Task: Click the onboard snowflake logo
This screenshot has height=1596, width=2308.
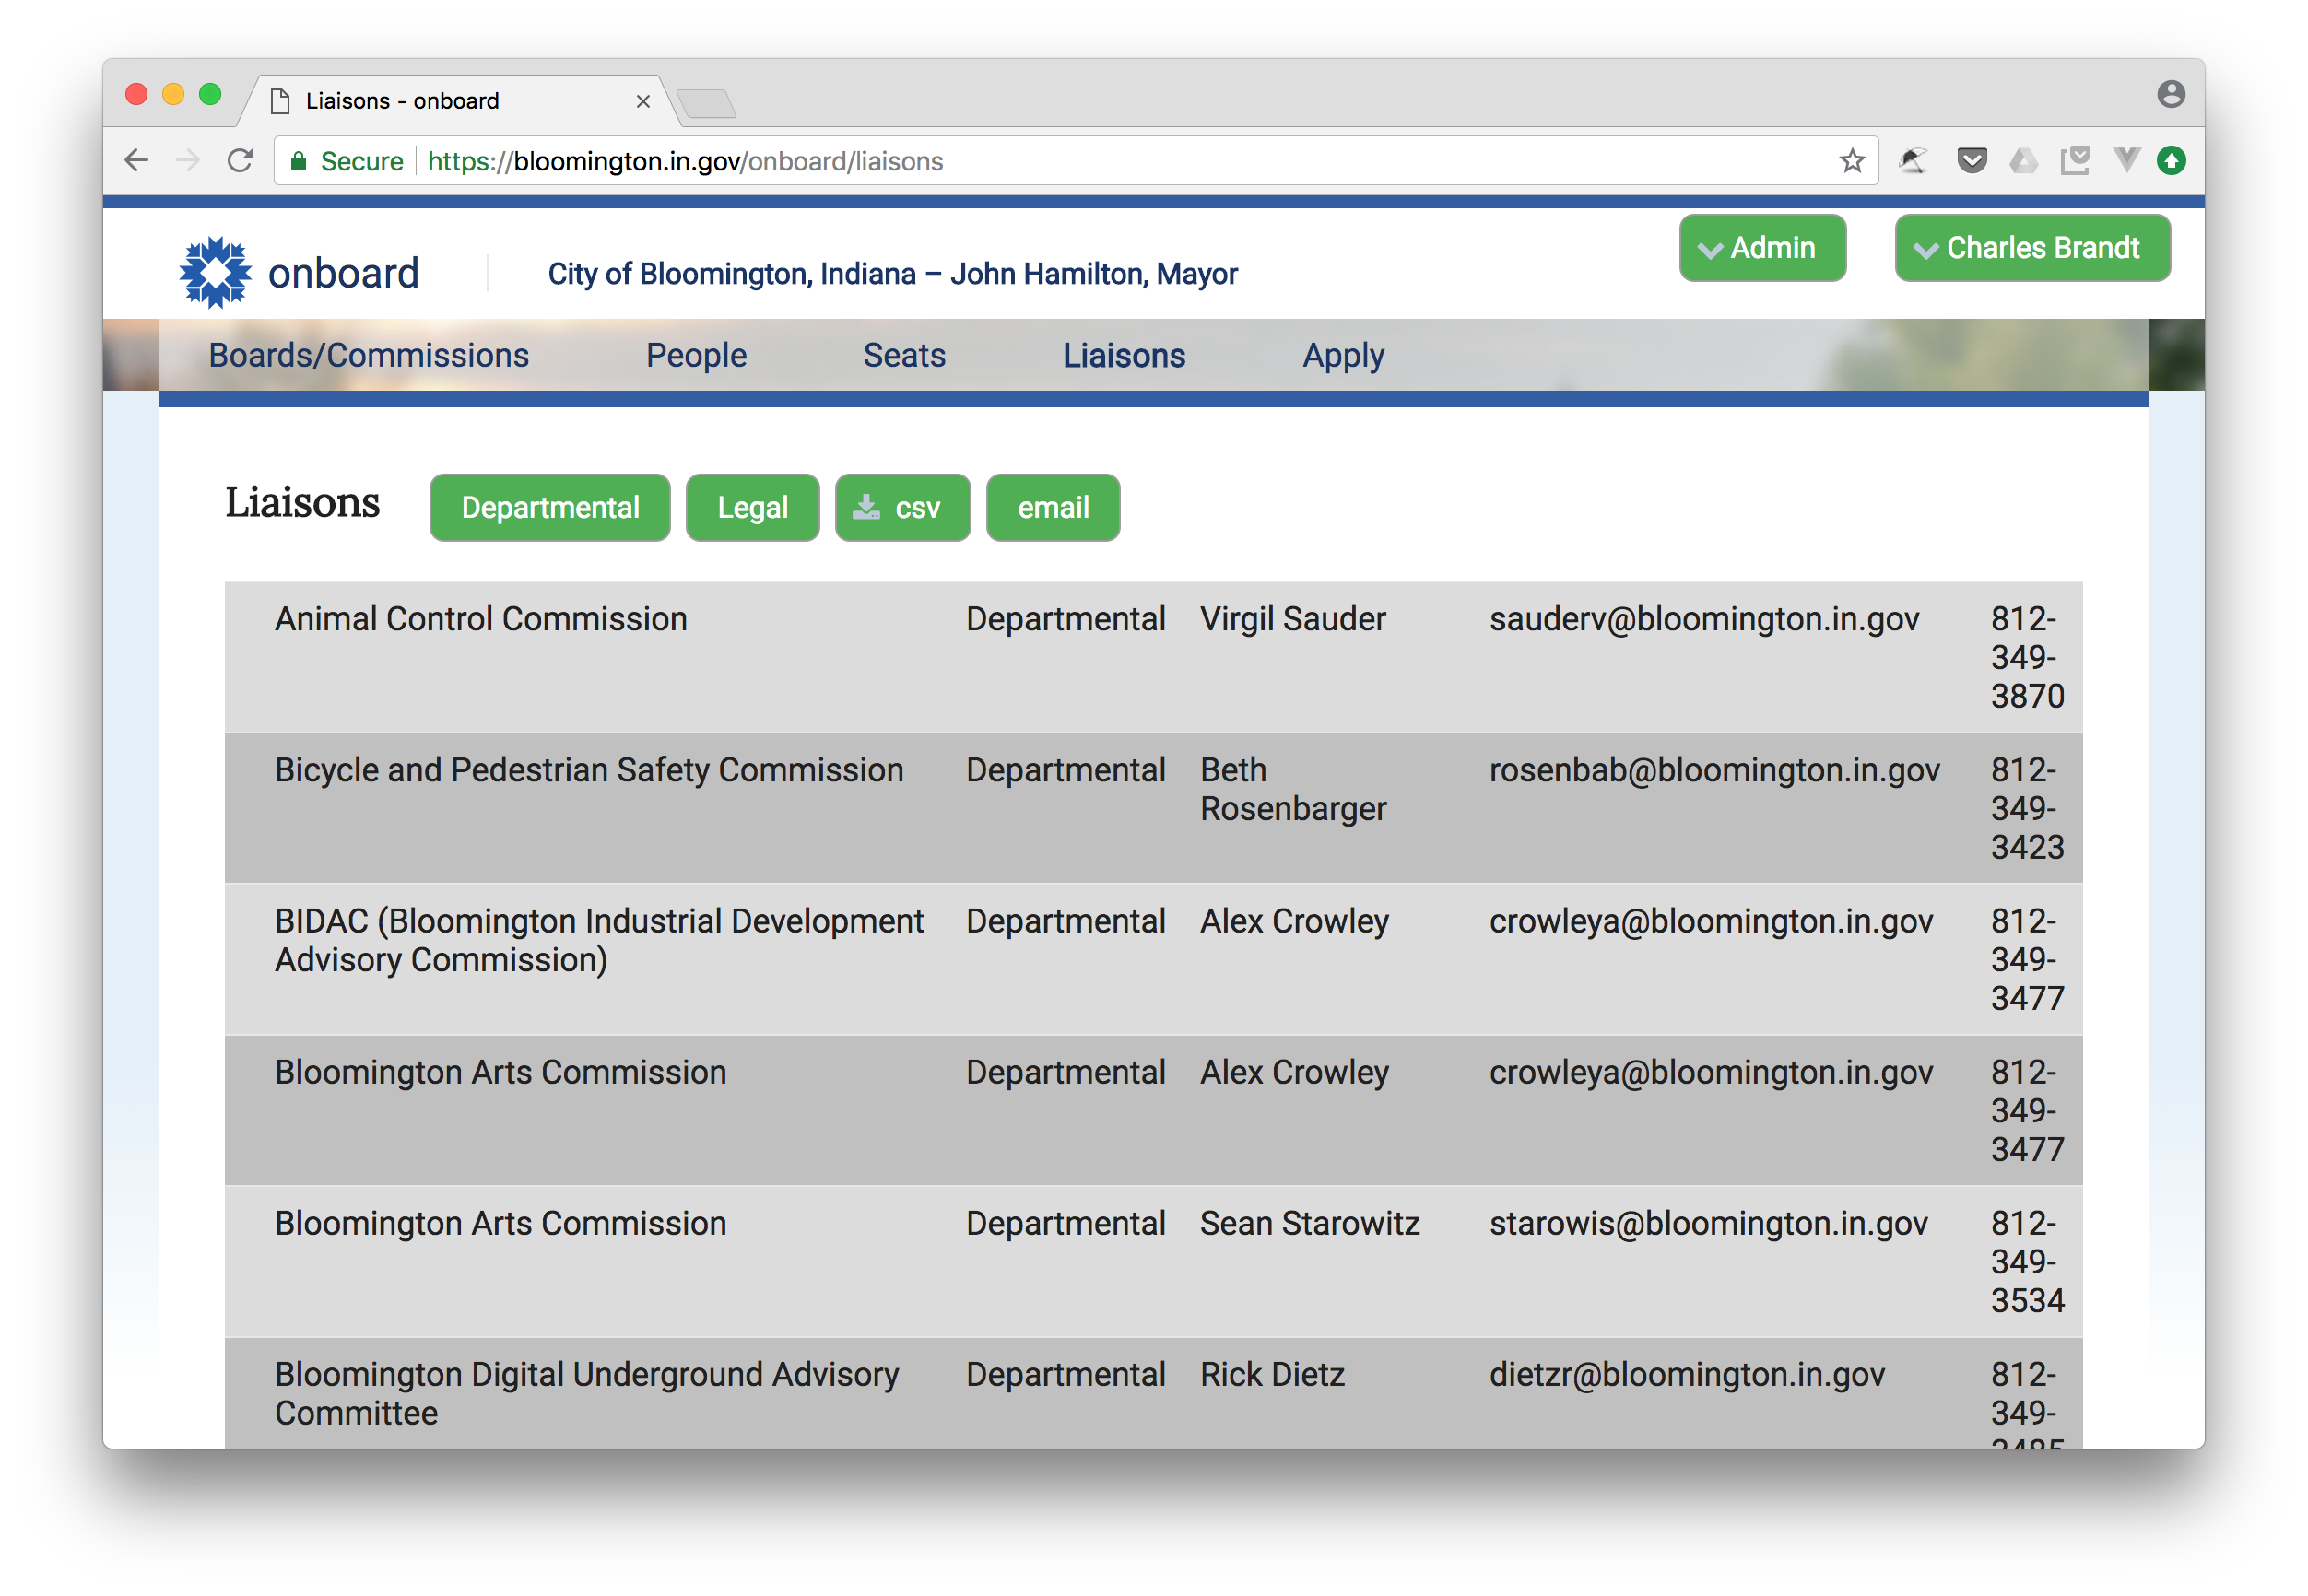Action: 215,272
